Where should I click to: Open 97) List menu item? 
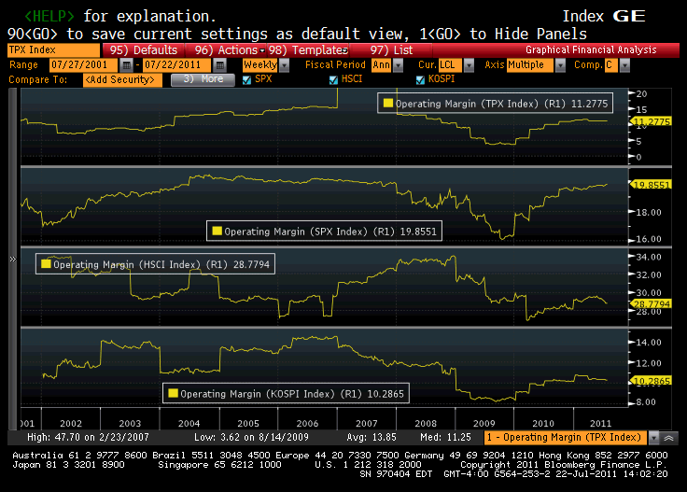point(391,50)
